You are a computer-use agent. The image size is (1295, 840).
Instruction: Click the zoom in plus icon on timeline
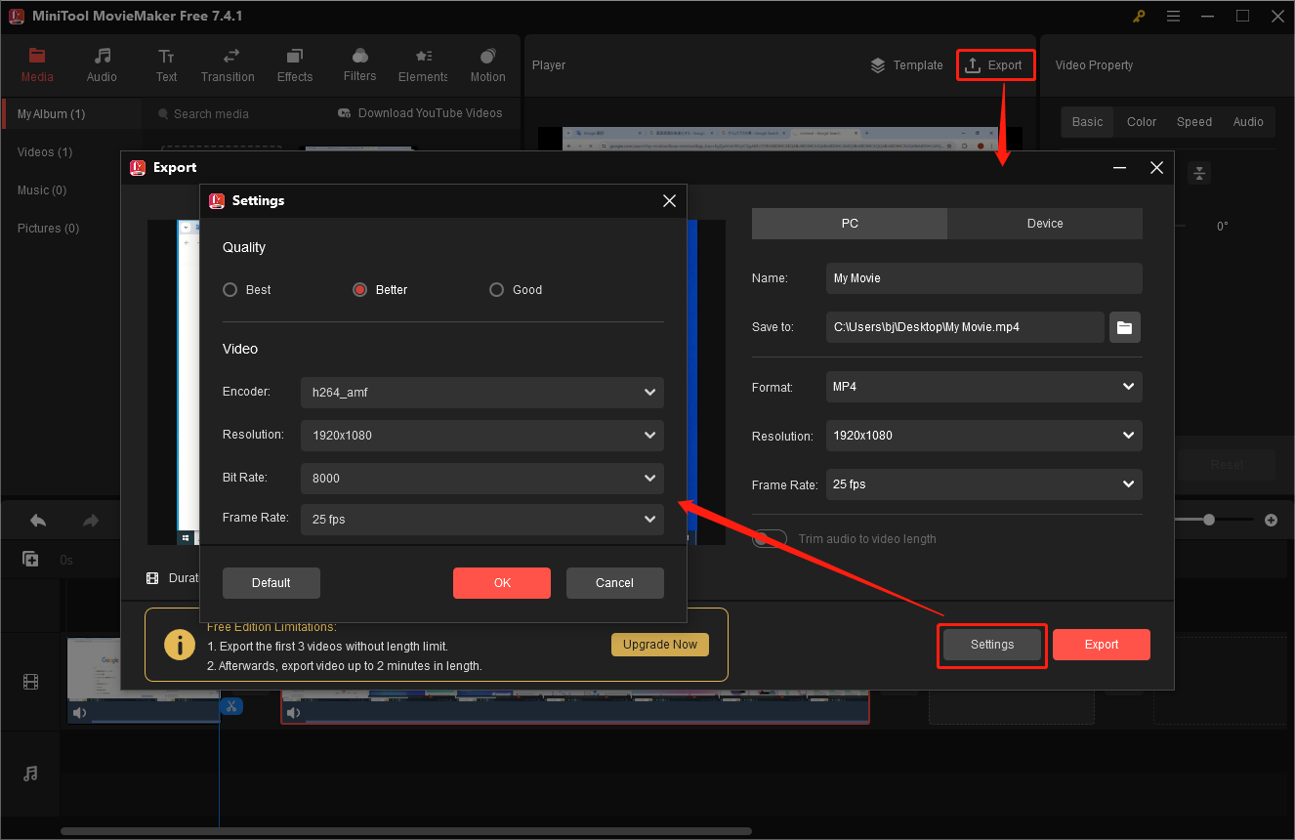(1271, 520)
